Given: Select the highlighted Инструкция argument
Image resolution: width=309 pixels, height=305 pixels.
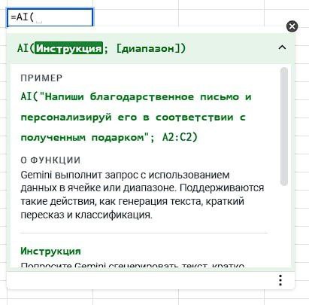Looking at the screenshot, I should [x=68, y=48].
